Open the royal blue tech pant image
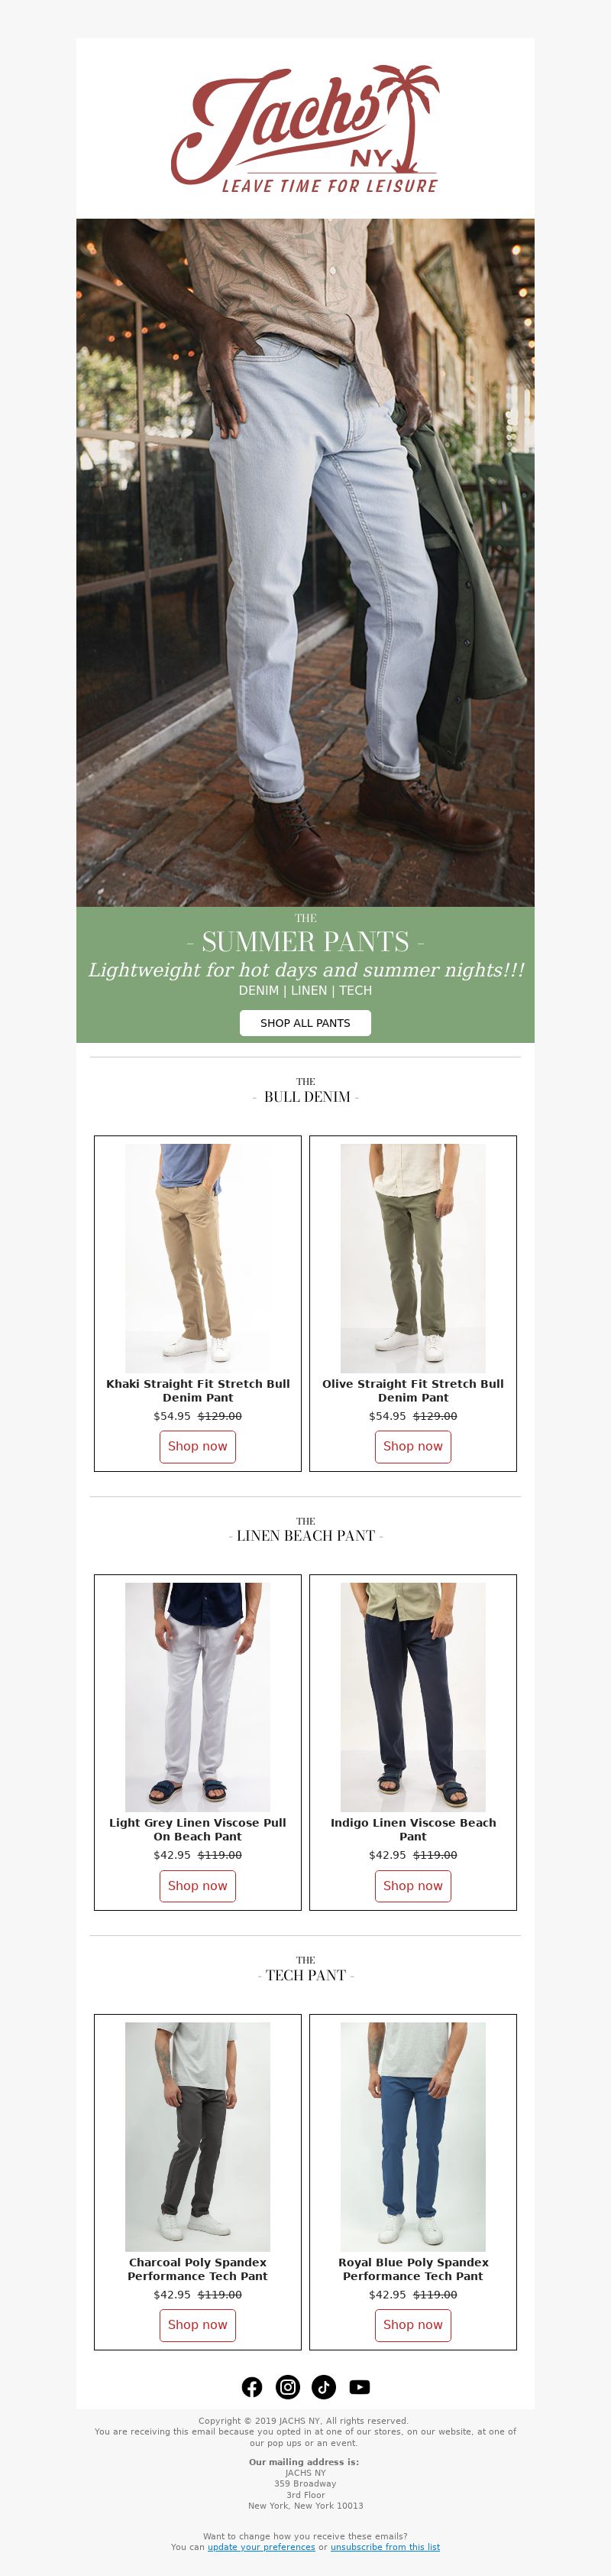This screenshot has height=2576, width=611. point(413,2137)
